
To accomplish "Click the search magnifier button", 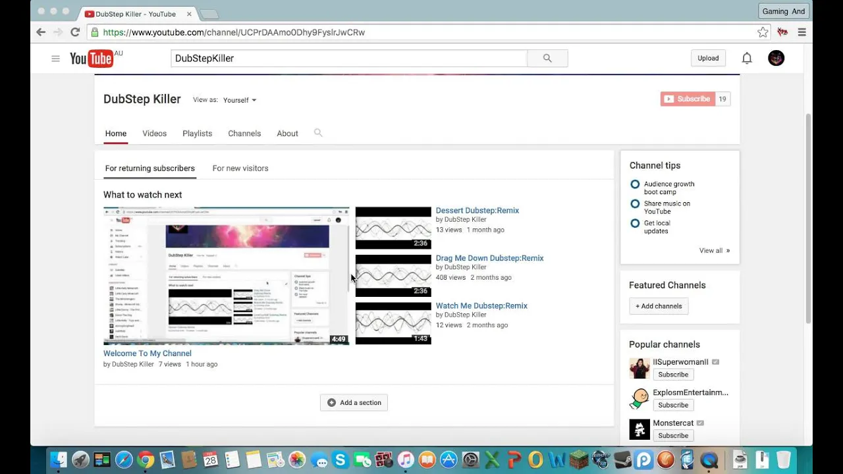I will 547,59.
